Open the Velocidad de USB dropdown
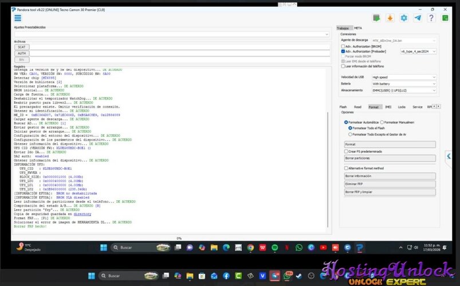 pos(404,77)
